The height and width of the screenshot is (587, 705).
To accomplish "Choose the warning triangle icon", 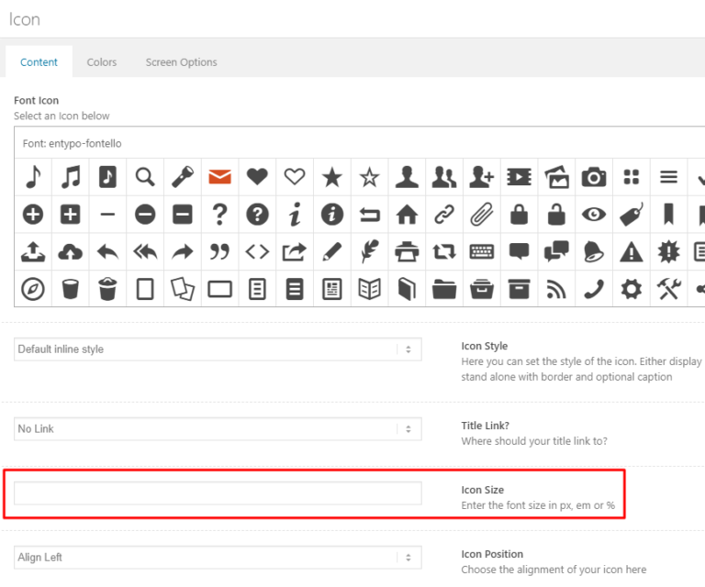I will click(632, 251).
